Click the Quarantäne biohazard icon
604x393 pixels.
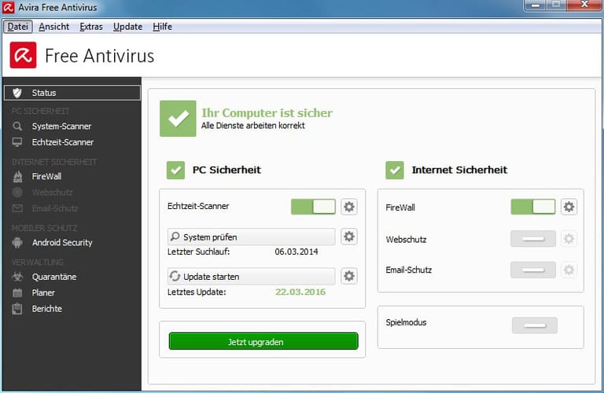pos(17,277)
